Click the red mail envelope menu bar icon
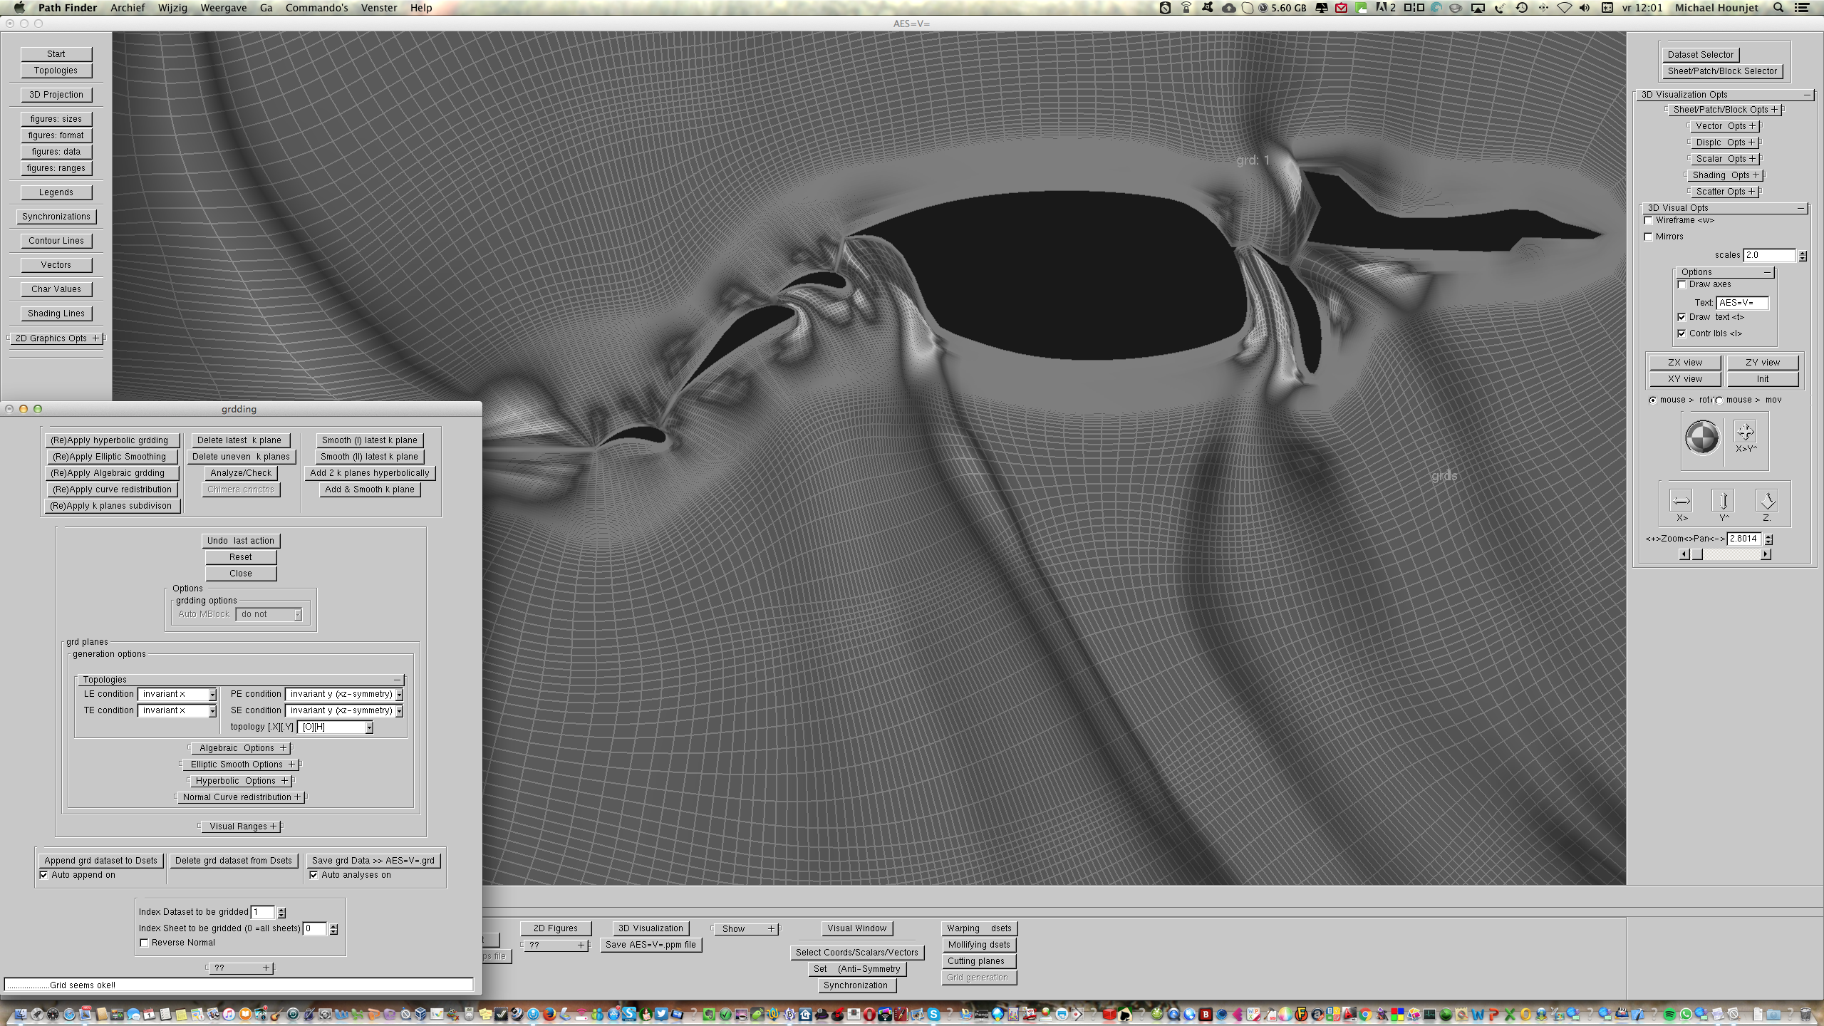This screenshot has width=1824, height=1026. point(1342,8)
